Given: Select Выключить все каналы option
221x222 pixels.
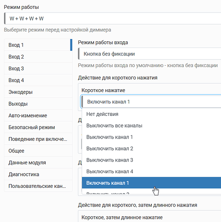Looking at the screenshot, I should (151, 126).
